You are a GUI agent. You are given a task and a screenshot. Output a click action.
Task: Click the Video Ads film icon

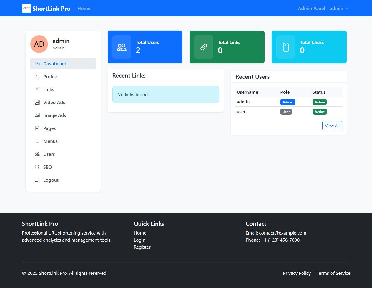37,102
